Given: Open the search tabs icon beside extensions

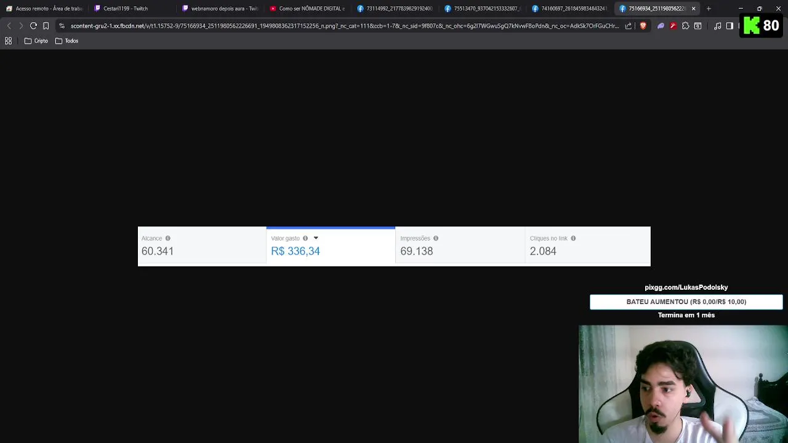Looking at the screenshot, I should coord(698,26).
